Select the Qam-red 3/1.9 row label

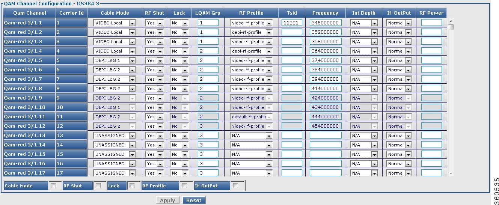29,98
